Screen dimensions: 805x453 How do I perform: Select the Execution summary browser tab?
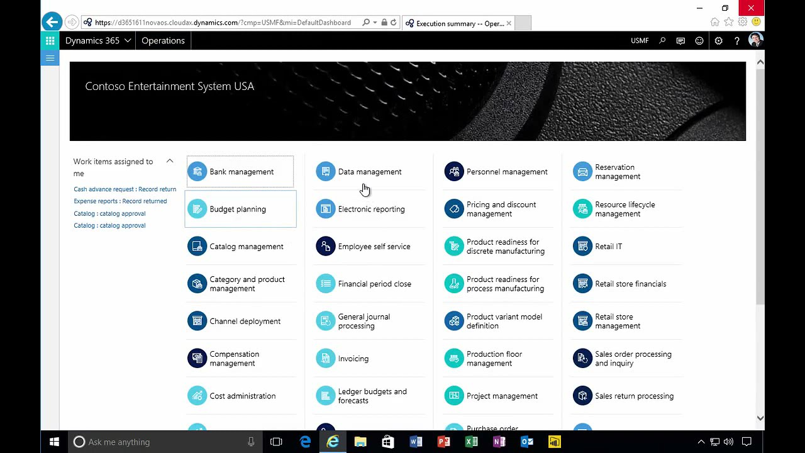458,23
